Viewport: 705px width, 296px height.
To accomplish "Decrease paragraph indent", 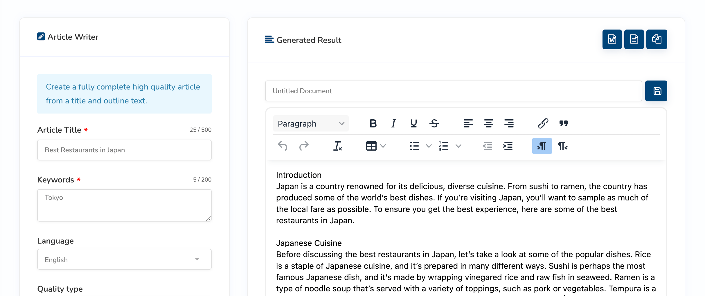I will point(488,146).
